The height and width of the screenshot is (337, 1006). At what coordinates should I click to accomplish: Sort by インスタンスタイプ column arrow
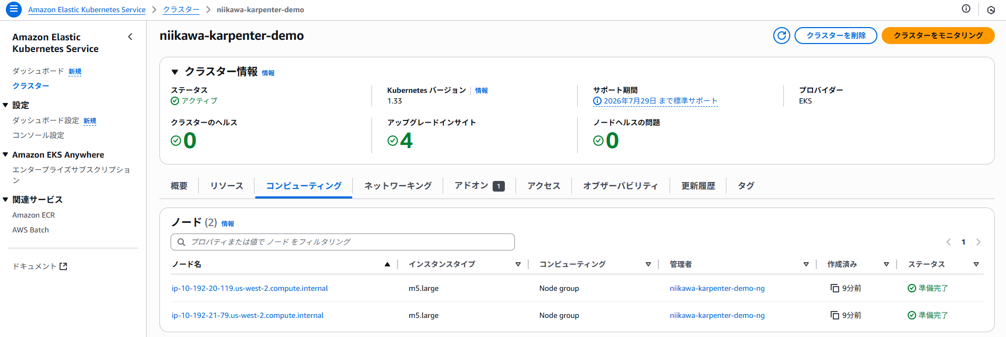tap(518, 264)
